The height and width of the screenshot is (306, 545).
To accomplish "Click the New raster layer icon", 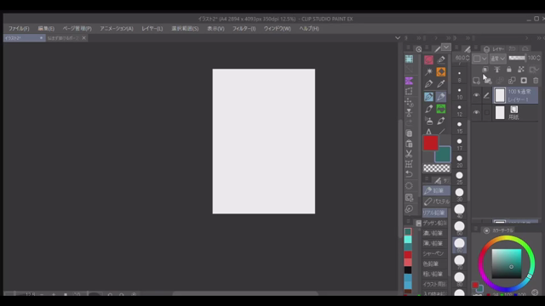I will click(x=476, y=81).
